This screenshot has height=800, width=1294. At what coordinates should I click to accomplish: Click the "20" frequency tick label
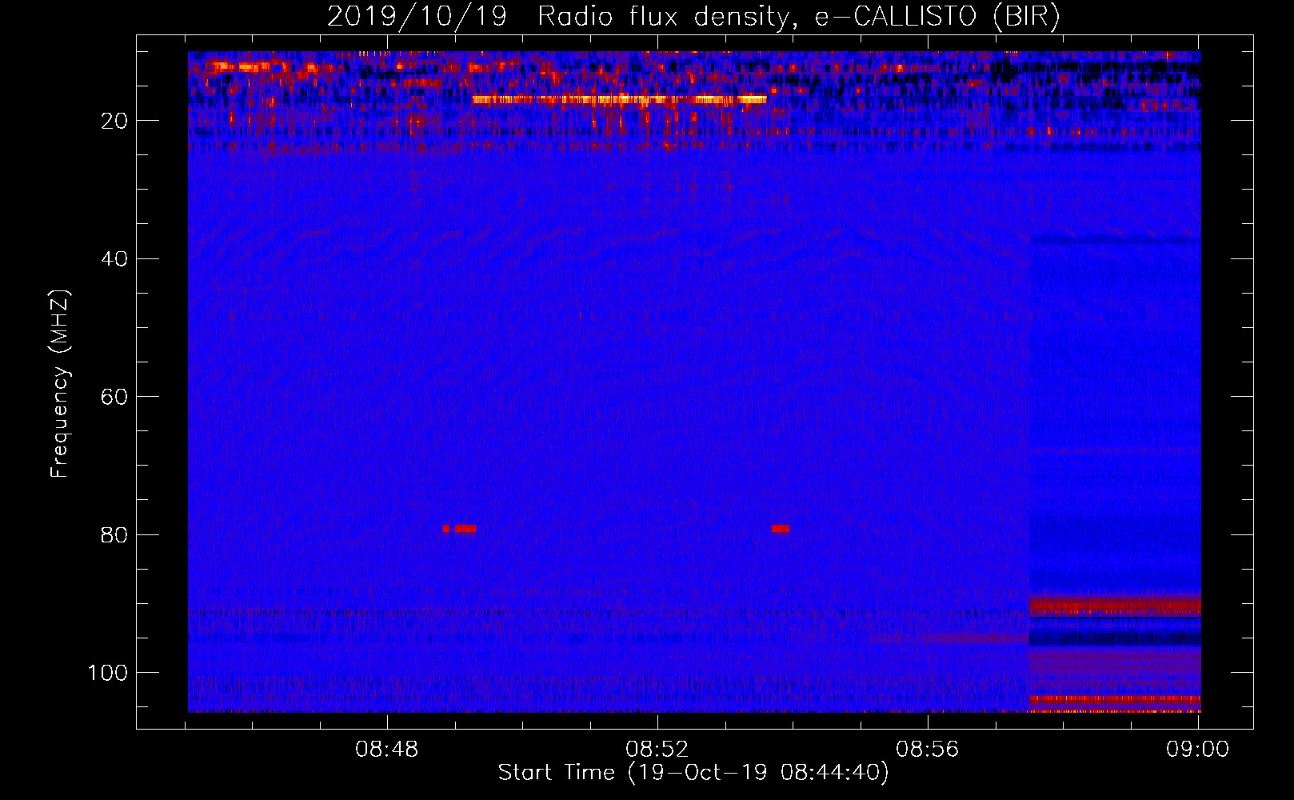(x=114, y=121)
